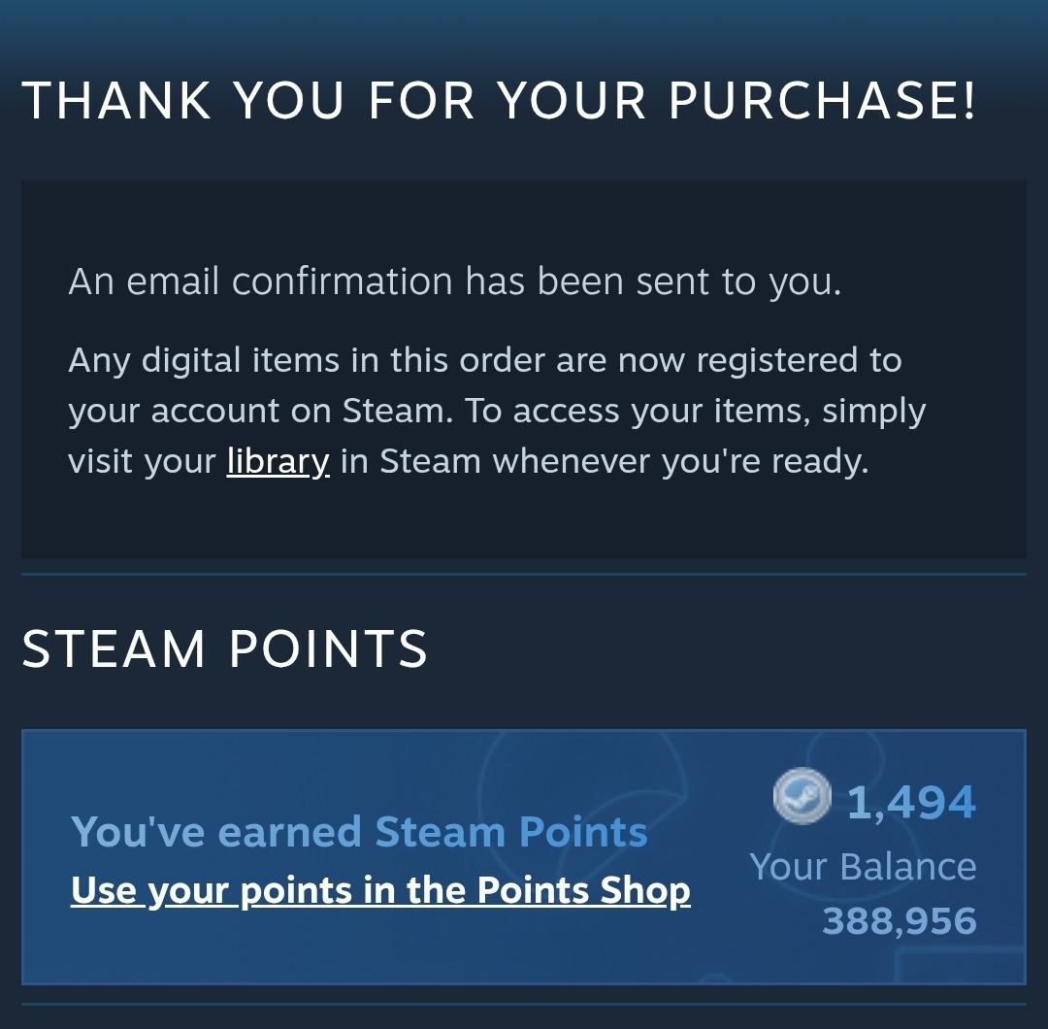Click the "To access your items, simply" text
The height and width of the screenshot is (1029, 1048).
[695, 411]
